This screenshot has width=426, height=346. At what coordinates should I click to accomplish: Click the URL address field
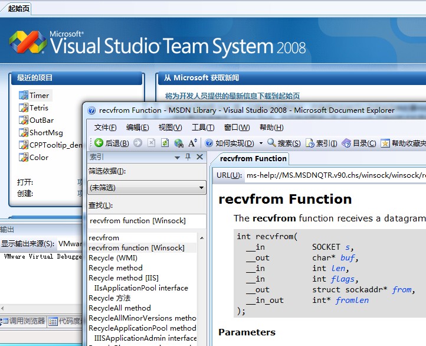(335, 175)
